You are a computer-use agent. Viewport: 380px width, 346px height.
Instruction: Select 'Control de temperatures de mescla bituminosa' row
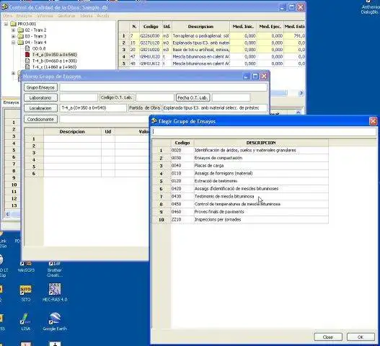tap(240, 204)
